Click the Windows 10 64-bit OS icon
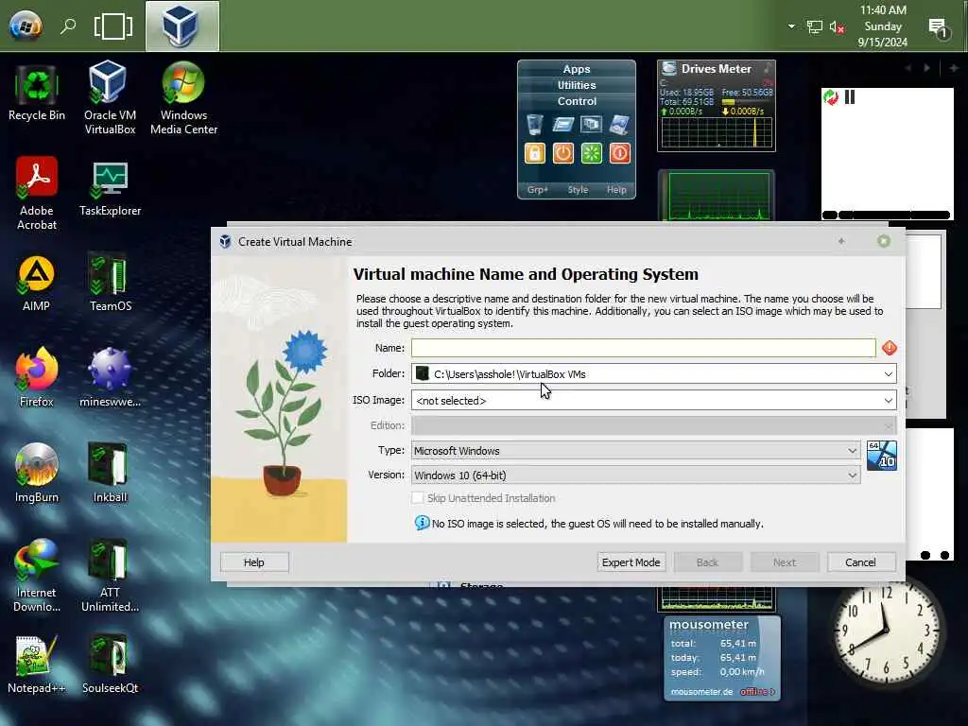968x726 pixels. point(882,456)
